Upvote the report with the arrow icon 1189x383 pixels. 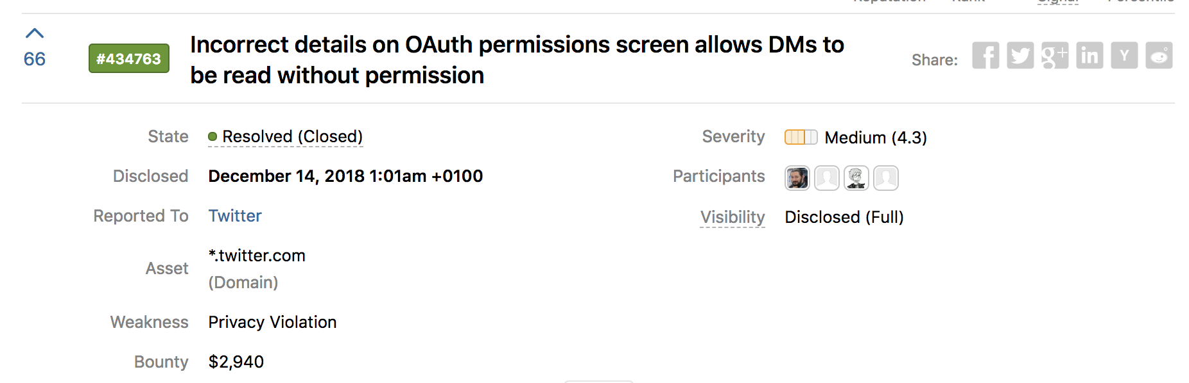tap(35, 33)
